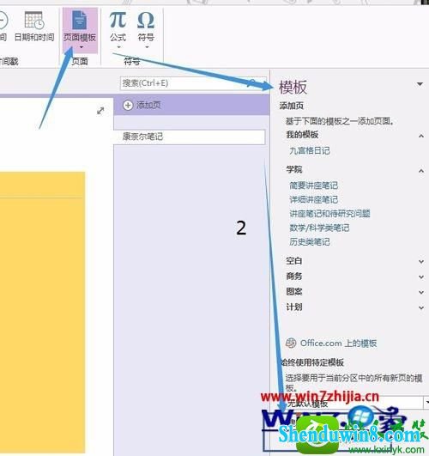Click in the 搜索(Ctrl+E) search box

193,83
